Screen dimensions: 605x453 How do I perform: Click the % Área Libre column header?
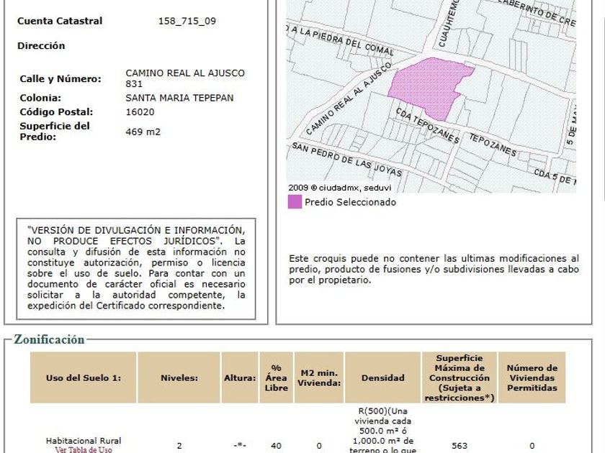[277, 377]
